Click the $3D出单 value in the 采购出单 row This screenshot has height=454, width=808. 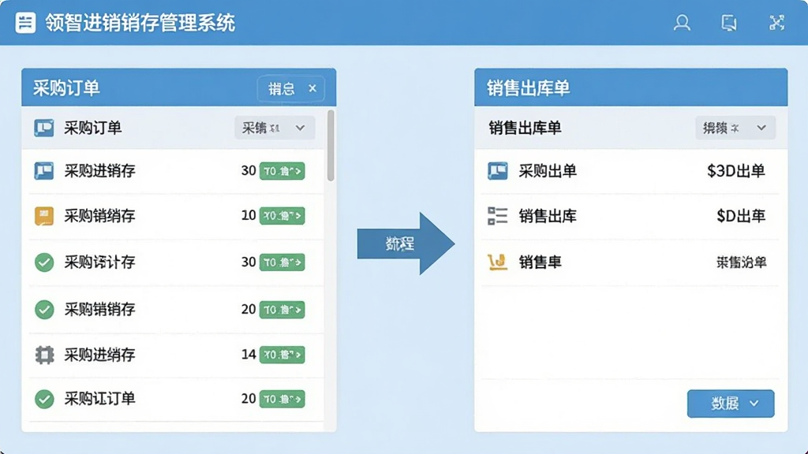pyautogui.click(x=736, y=171)
